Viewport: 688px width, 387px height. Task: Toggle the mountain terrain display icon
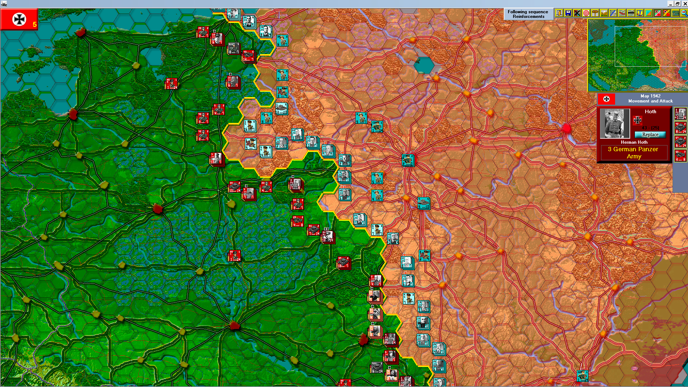(x=604, y=13)
